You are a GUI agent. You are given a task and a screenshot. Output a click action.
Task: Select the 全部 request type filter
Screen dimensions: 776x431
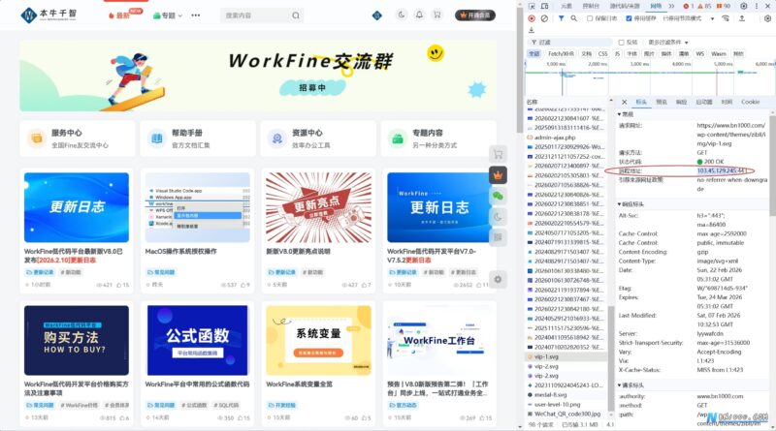coord(534,54)
